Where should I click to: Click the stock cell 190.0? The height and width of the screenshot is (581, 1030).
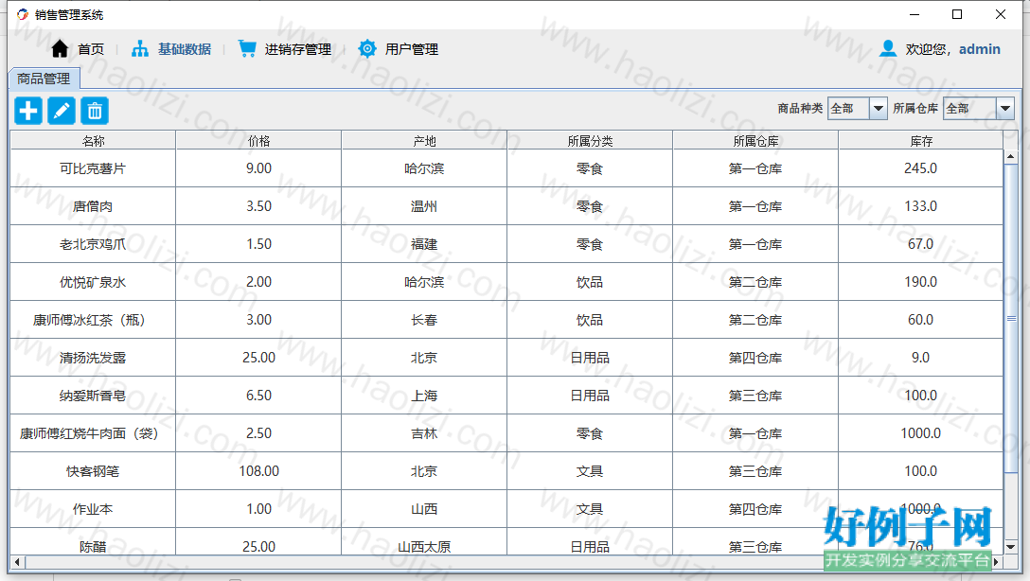click(x=920, y=282)
